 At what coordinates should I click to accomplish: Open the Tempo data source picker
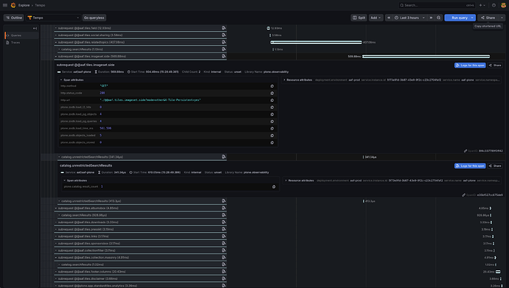(x=53, y=18)
